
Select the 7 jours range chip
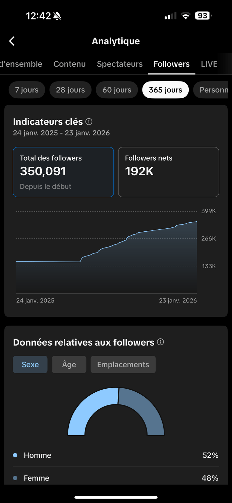pyautogui.click(x=27, y=90)
